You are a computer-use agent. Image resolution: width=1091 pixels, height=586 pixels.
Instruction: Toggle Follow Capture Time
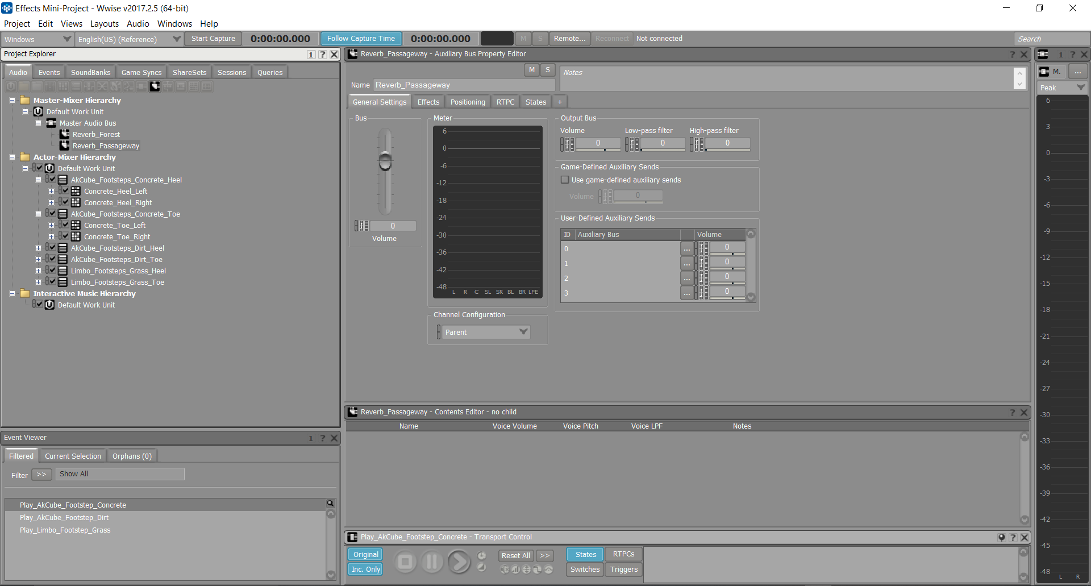tap(361, 39)
